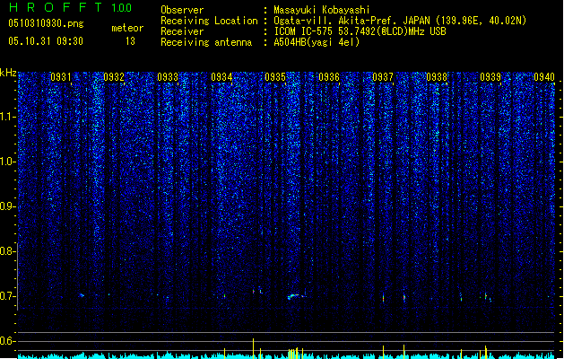Click antenna value A504HB(yagi 4el)

tap(317, 42)
